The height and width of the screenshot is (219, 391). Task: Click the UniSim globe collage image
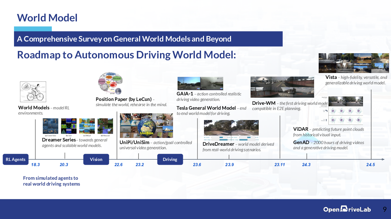point(146,126)
